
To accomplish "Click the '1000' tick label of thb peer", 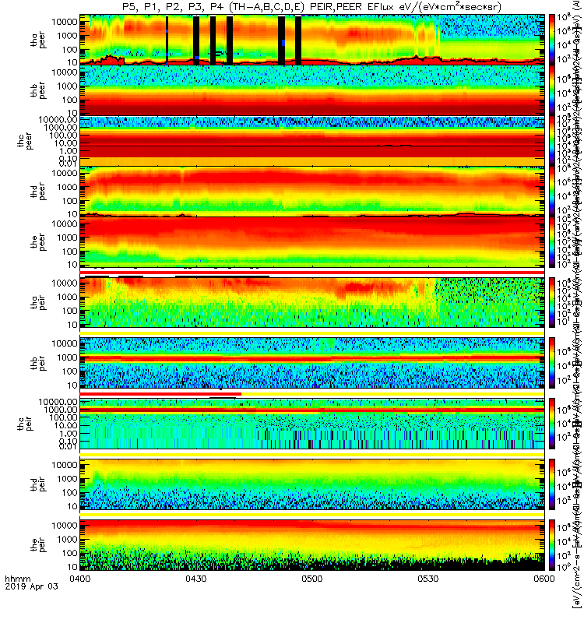I will click(x=67, y=86).
